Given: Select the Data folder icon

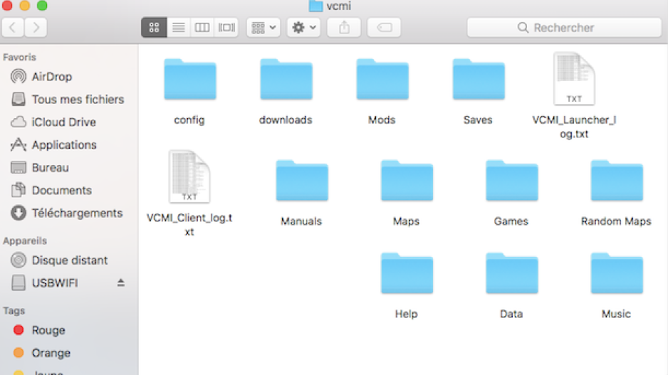Looking at the screenshot, I should pos(511,273).
